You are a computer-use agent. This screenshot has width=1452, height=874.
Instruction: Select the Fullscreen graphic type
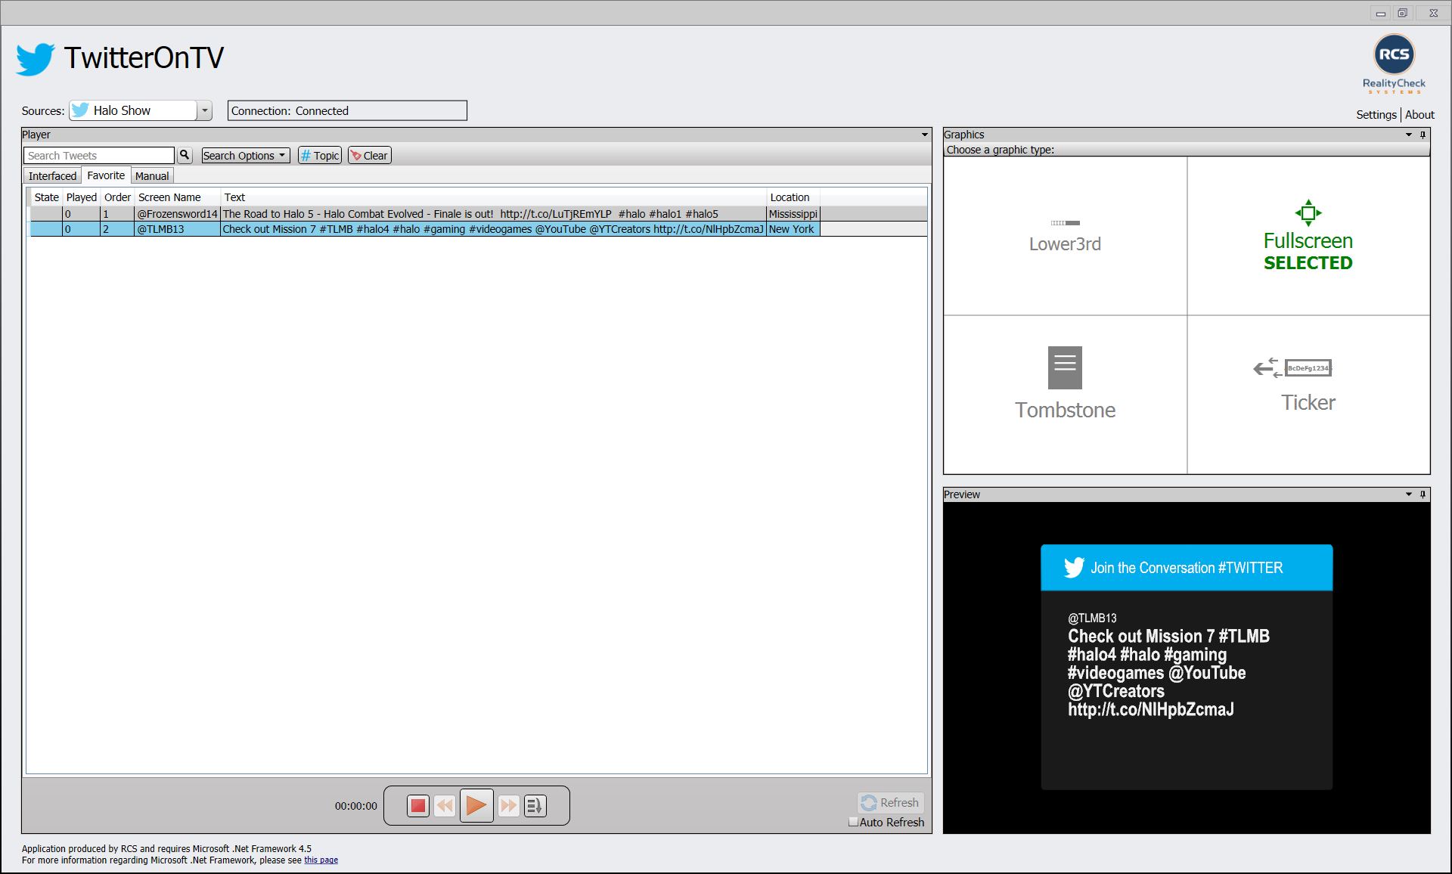pos(1308,236)
